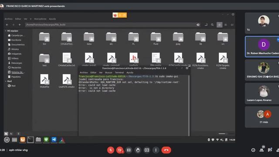Image resolution: width=279 pixels, height=157 pixels.
Task: Open the Marcadores menu
Action: (40, 19)
